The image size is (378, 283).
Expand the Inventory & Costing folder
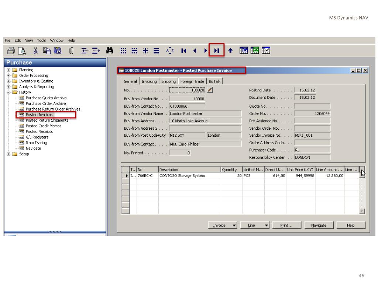point(8,81)
